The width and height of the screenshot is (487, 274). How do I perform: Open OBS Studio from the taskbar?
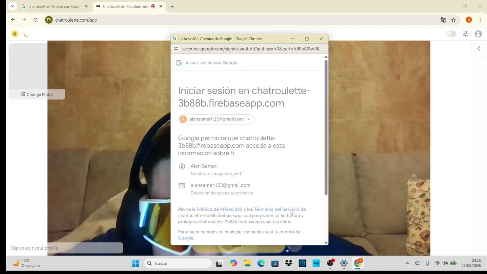click(x=330, y=263)
